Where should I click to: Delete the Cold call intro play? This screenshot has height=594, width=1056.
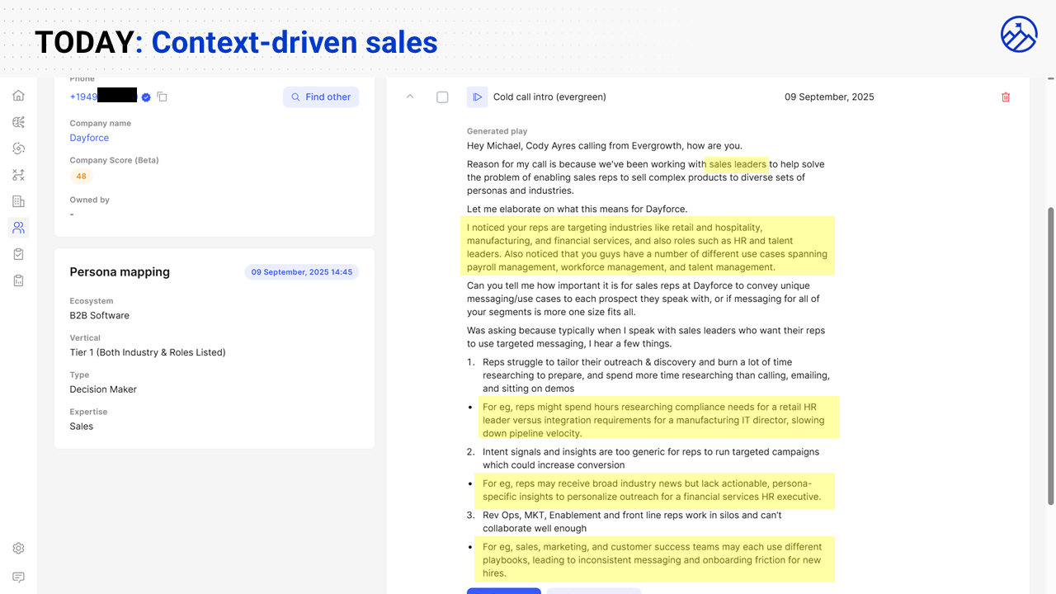pyautogui.click(x=1006, y=97)
